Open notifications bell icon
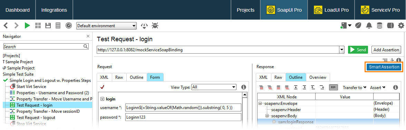Image resolution: width=406 pixels, height=130 pixels. [x=369, y=25]
